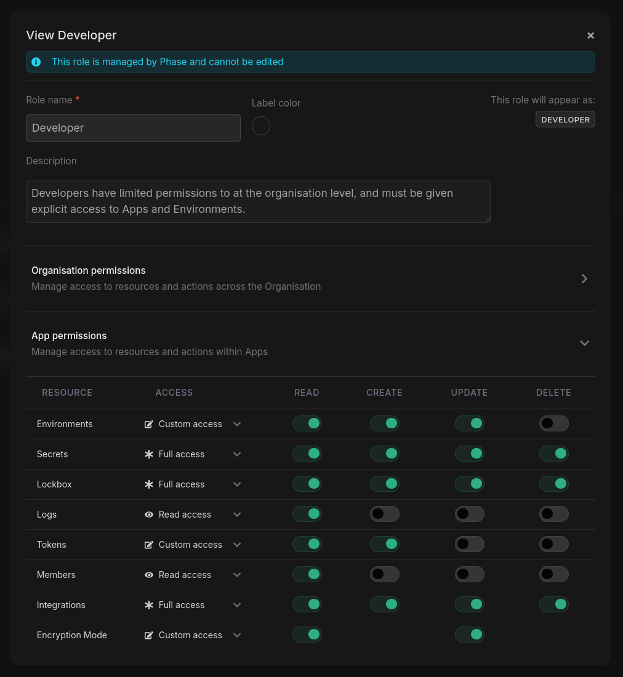
Task: Click the Custom access edit icon for Tokens
Action: 149,545
